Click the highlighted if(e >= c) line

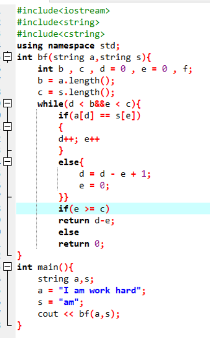pyautogui.click(x=113, y=209)
